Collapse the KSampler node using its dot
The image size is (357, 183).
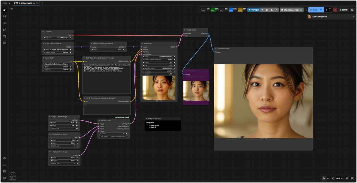point(143,44)
